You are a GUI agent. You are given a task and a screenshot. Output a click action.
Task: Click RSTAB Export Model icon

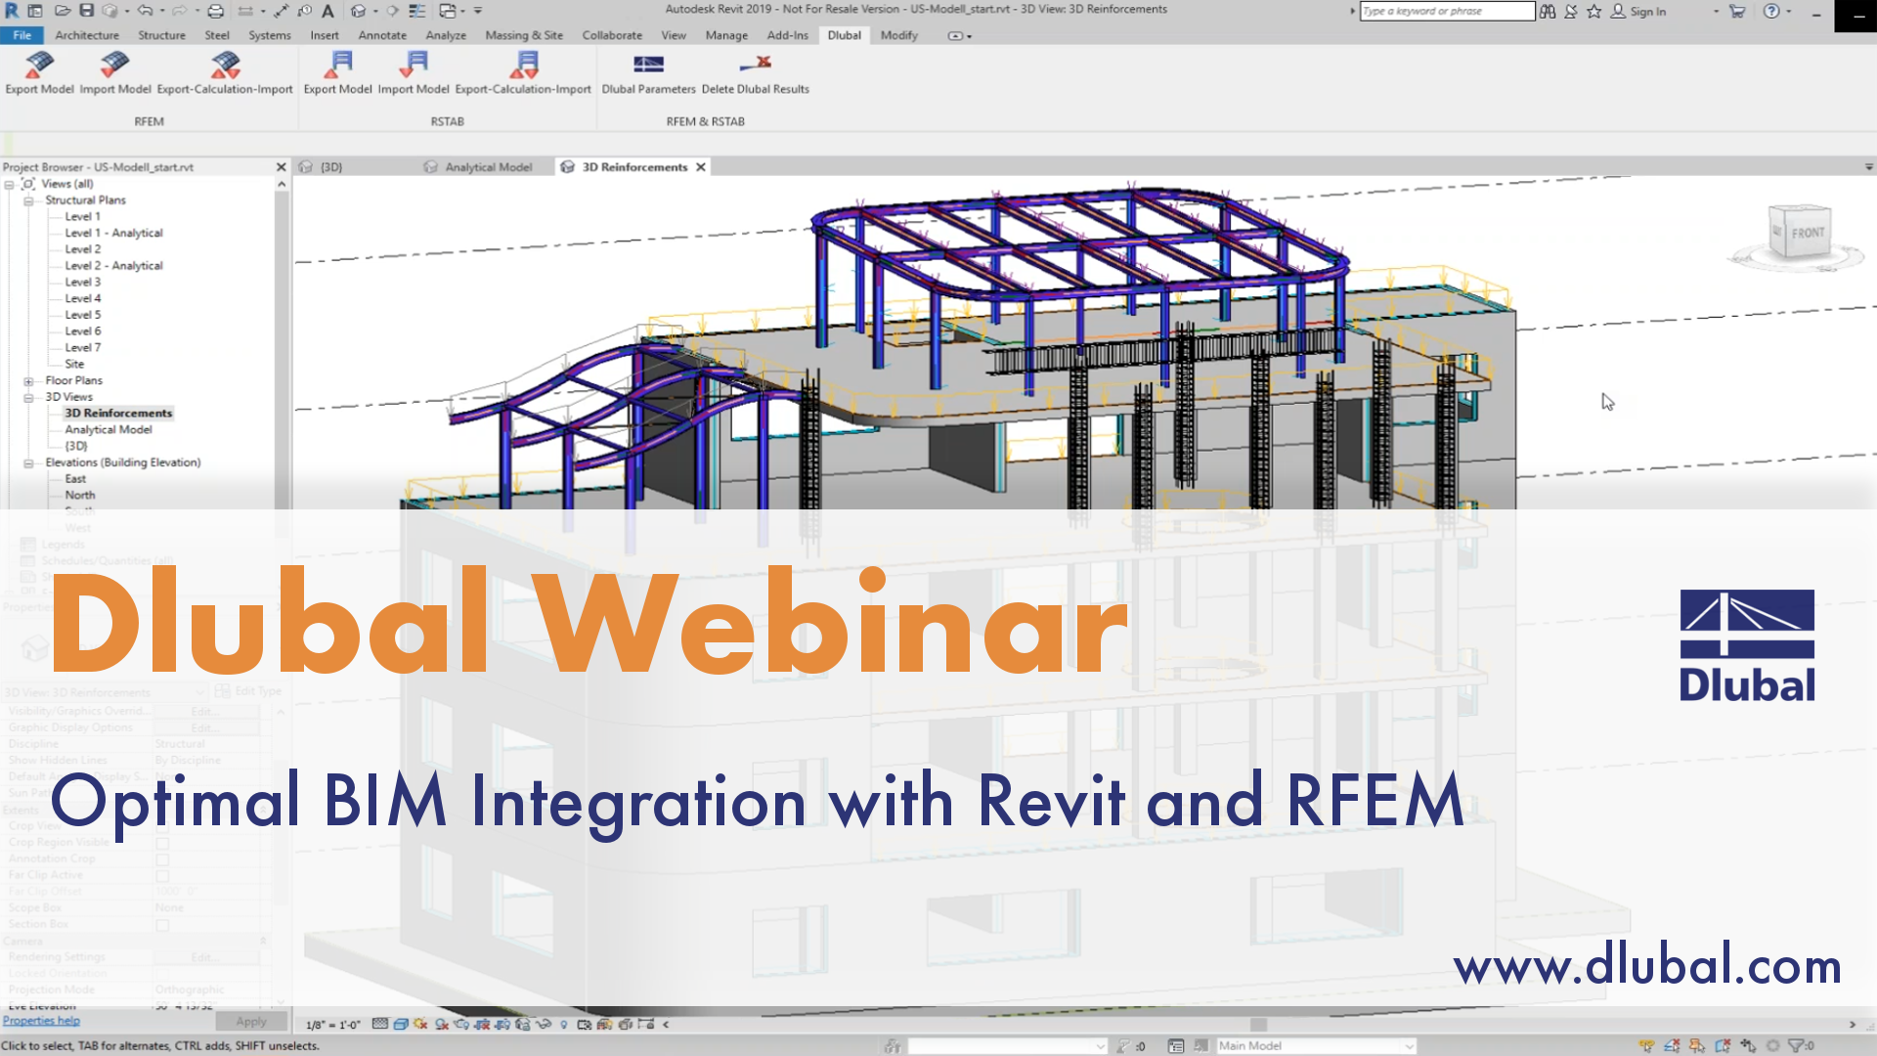click(x=337, y=65)
